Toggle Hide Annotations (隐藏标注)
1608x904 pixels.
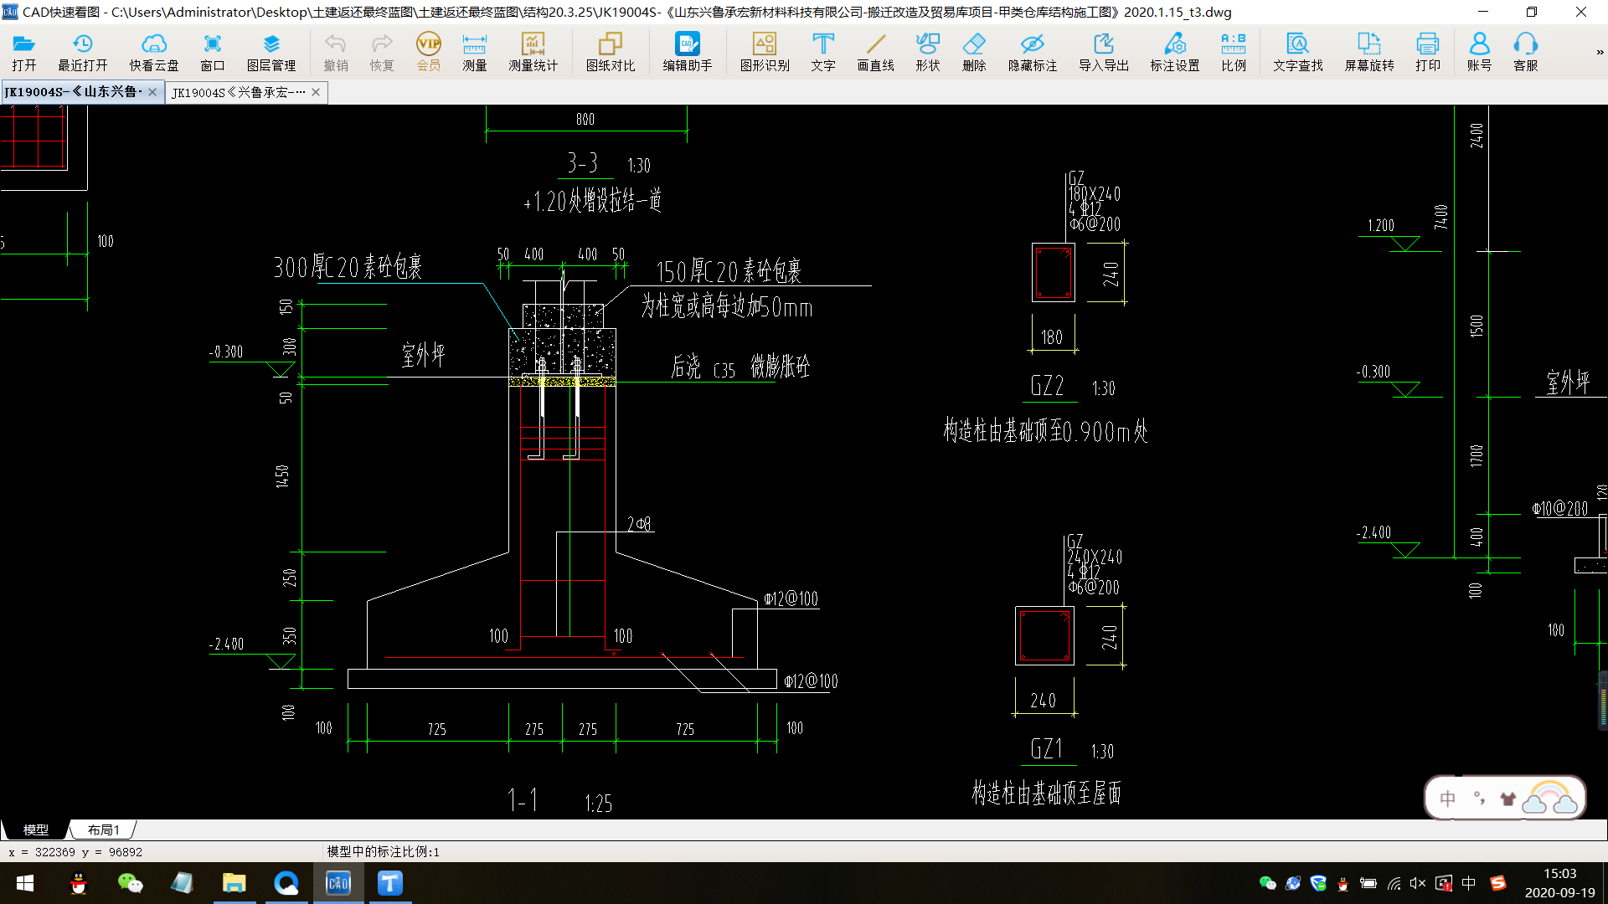point(1032,52)
